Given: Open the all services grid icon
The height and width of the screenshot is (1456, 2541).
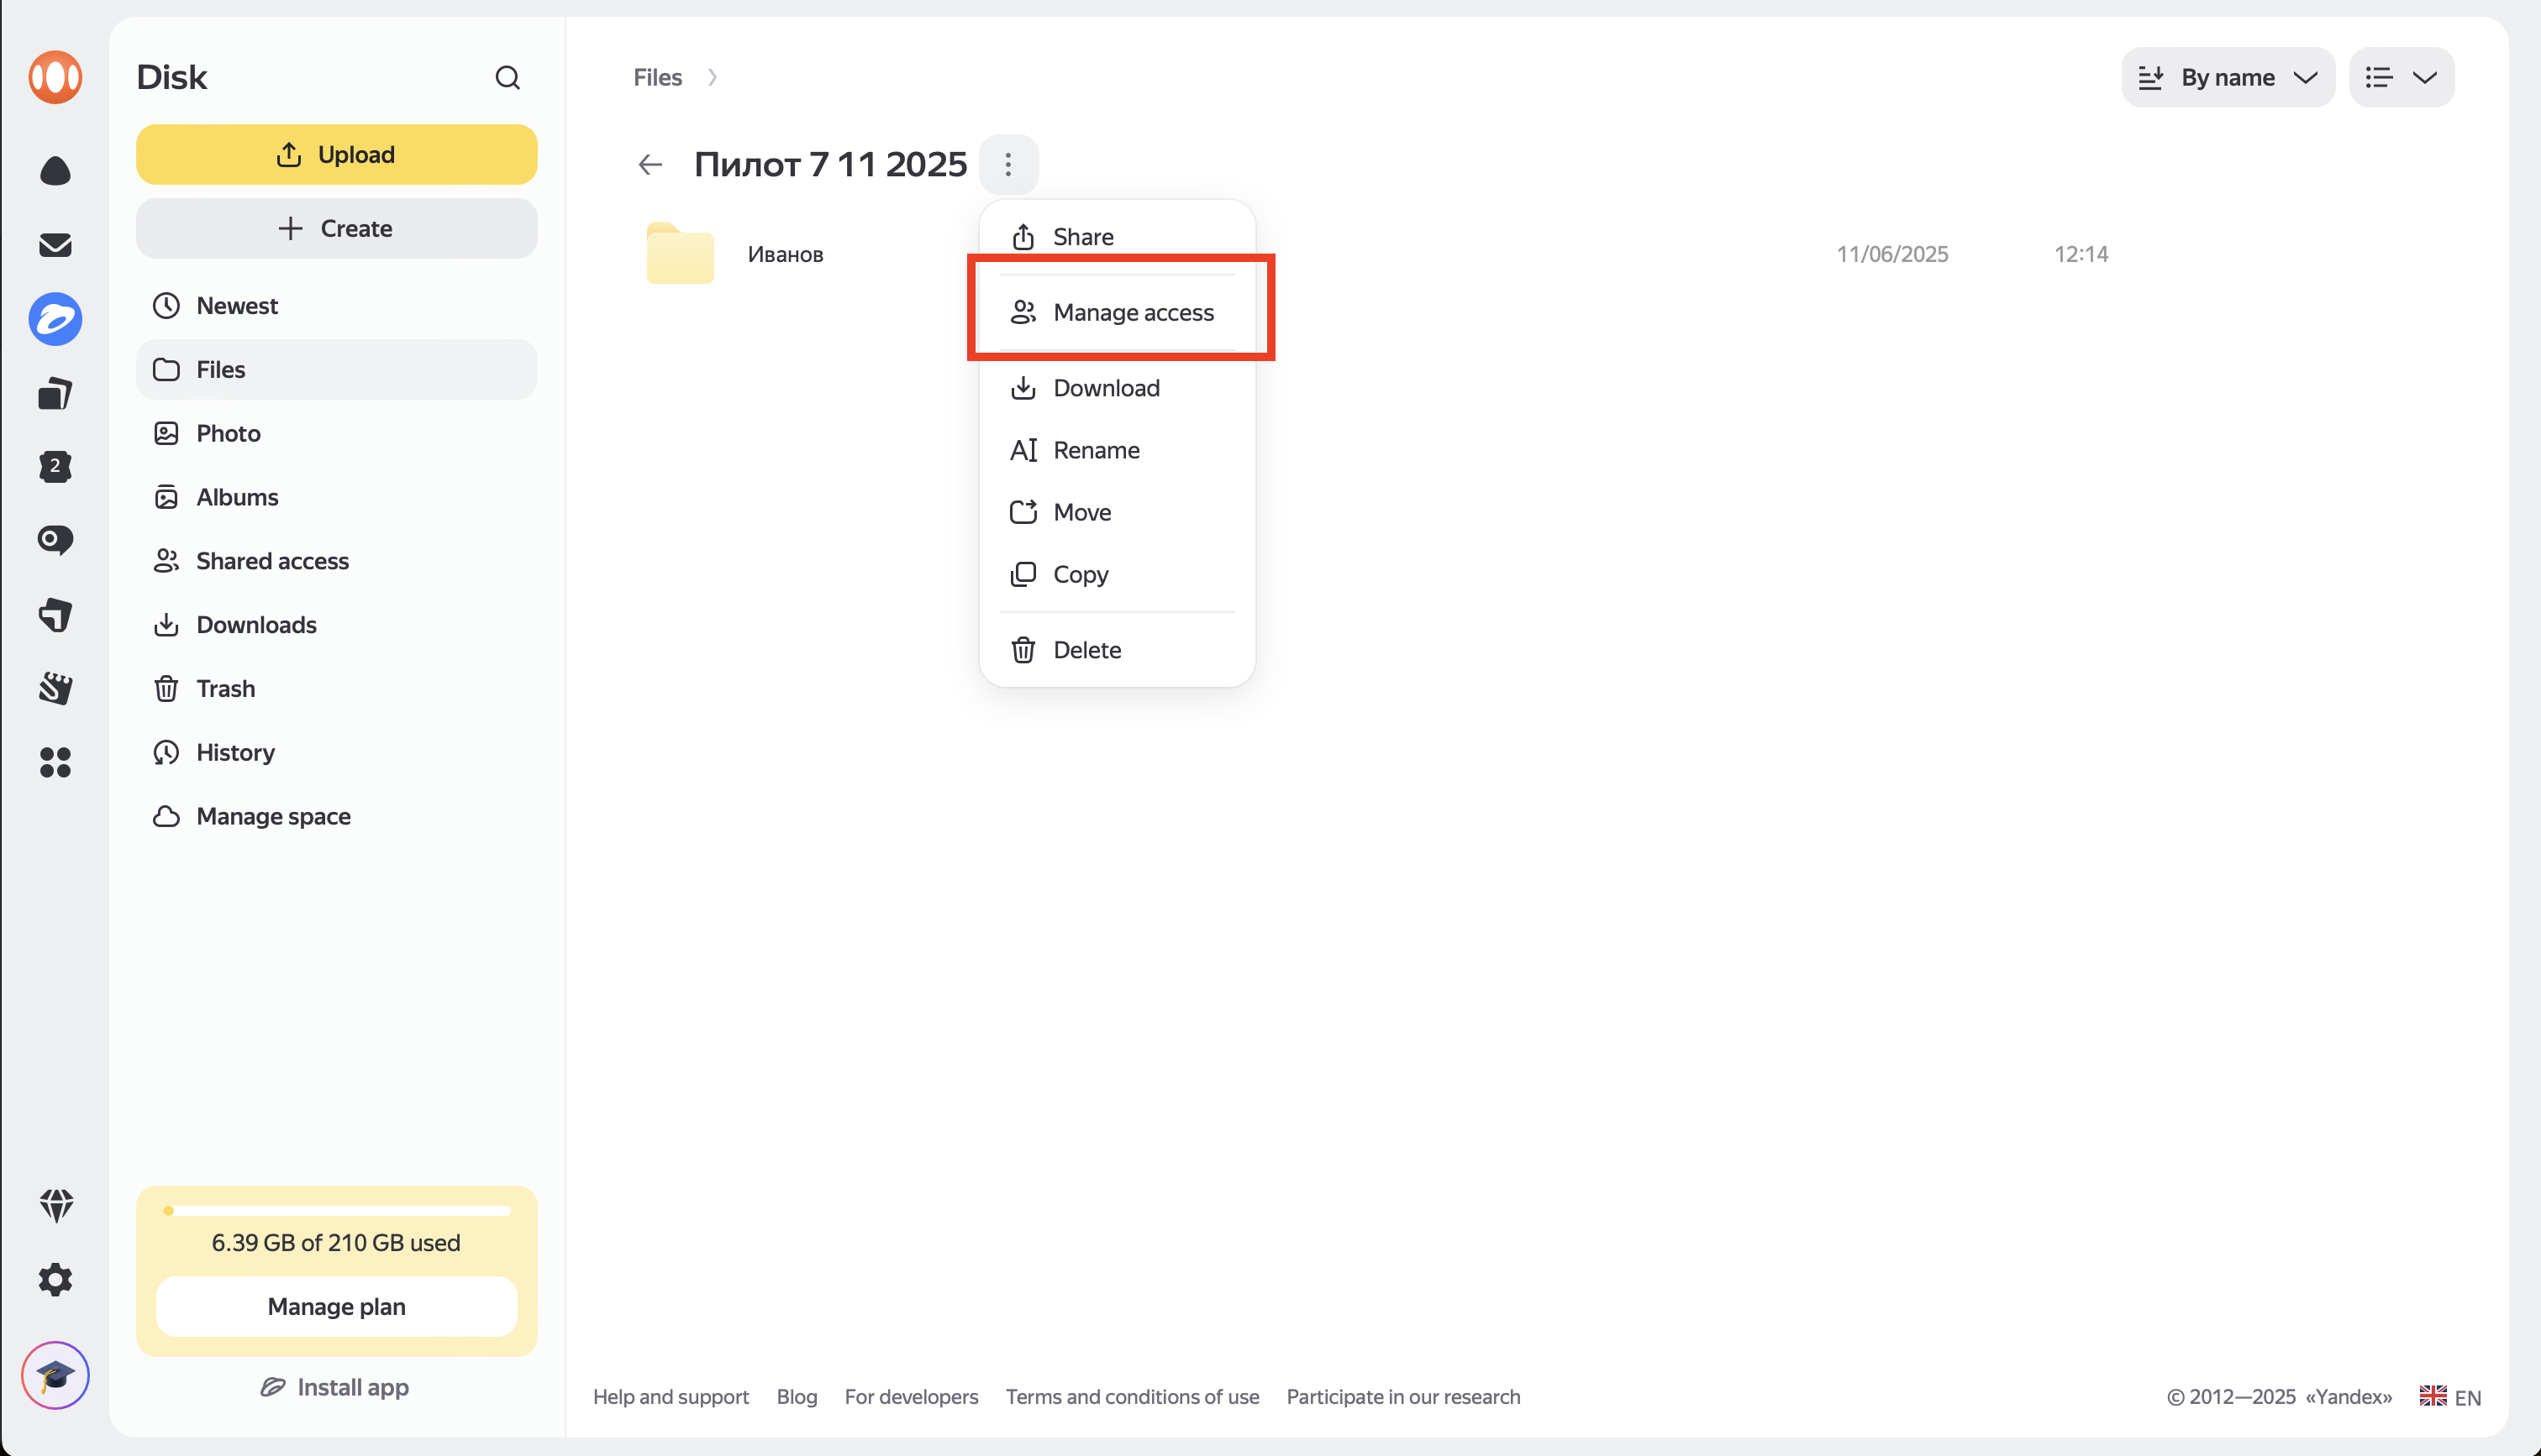Looking at the screenshot, I should coord(55,762).
